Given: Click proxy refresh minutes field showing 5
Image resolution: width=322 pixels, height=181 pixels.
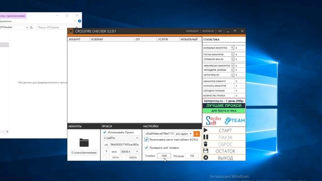Looking at the screenshot, I should pos(106,151).
